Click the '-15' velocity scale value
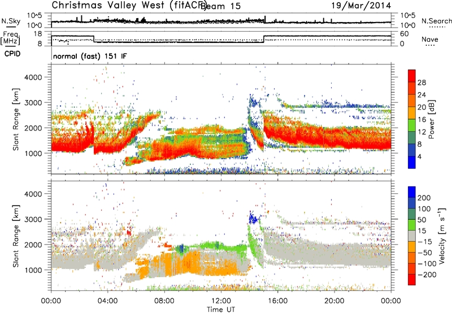Viewport: 452px width, 313px height. (x=425, y=241)
